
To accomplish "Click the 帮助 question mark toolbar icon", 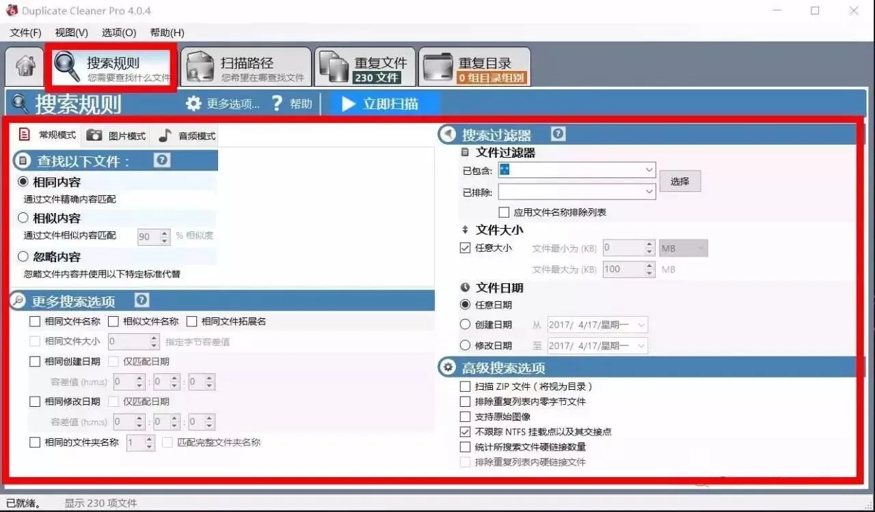I will point(276,103).
